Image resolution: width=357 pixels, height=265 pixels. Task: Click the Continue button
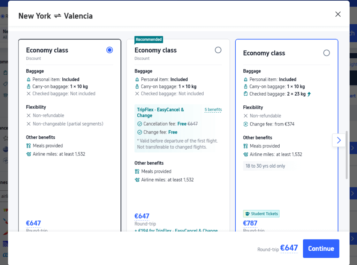321,249
